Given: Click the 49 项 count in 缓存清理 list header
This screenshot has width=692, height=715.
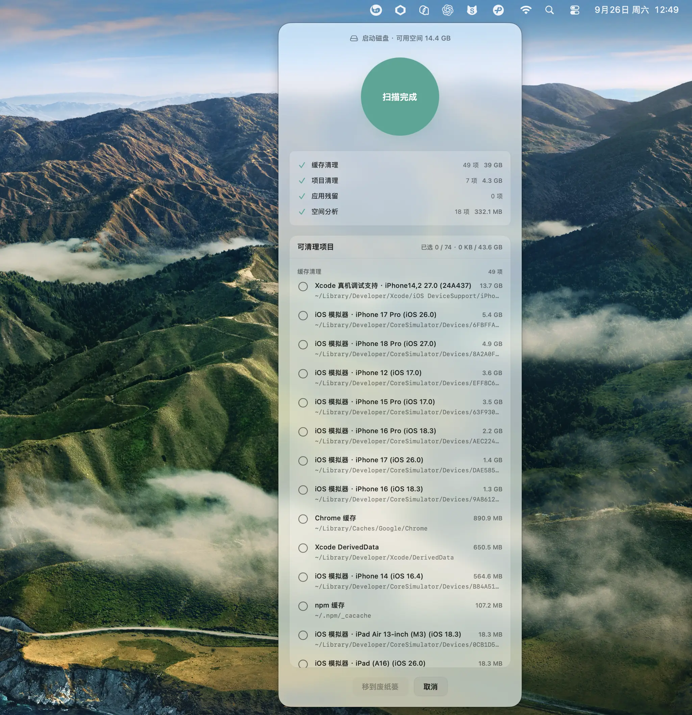Looking at the screenshot, I should point(495,272).
